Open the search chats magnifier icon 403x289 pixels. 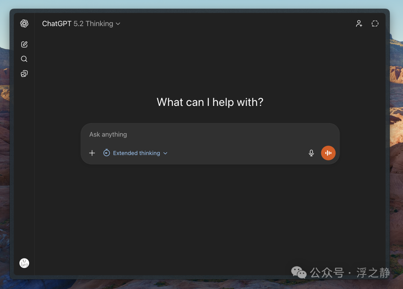24,59
